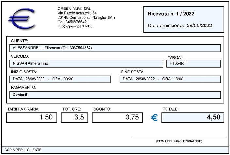Click the Inizio Sosta date and time field

60,79
